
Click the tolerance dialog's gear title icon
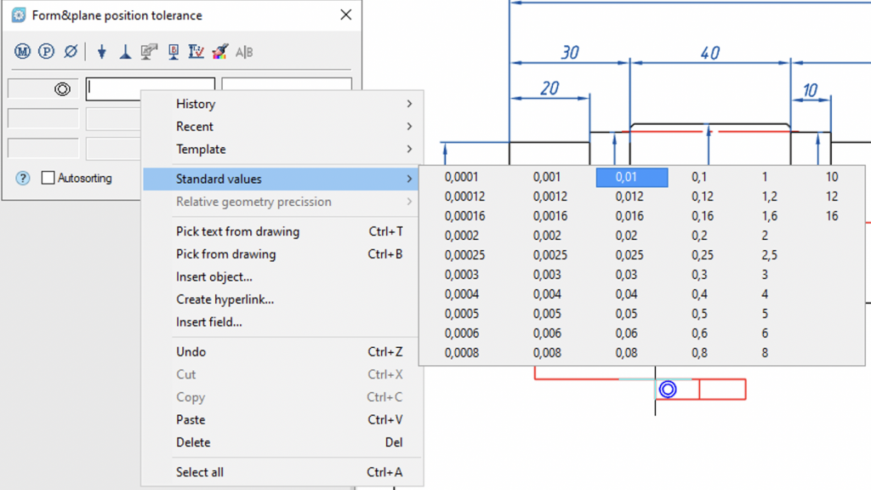click(x=18, y=15)
